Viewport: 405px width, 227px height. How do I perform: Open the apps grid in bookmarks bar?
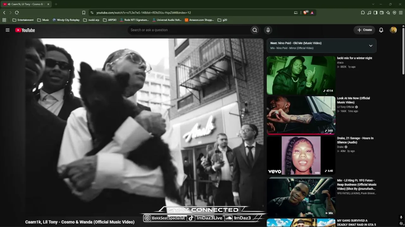point(4,20)
